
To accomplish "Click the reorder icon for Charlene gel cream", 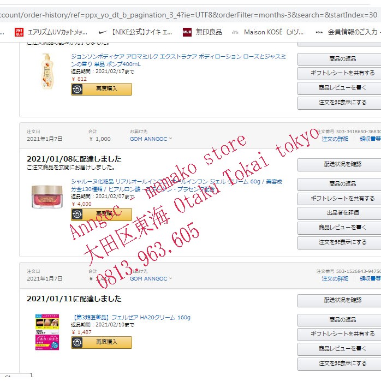I will click(x=78, y=214).
